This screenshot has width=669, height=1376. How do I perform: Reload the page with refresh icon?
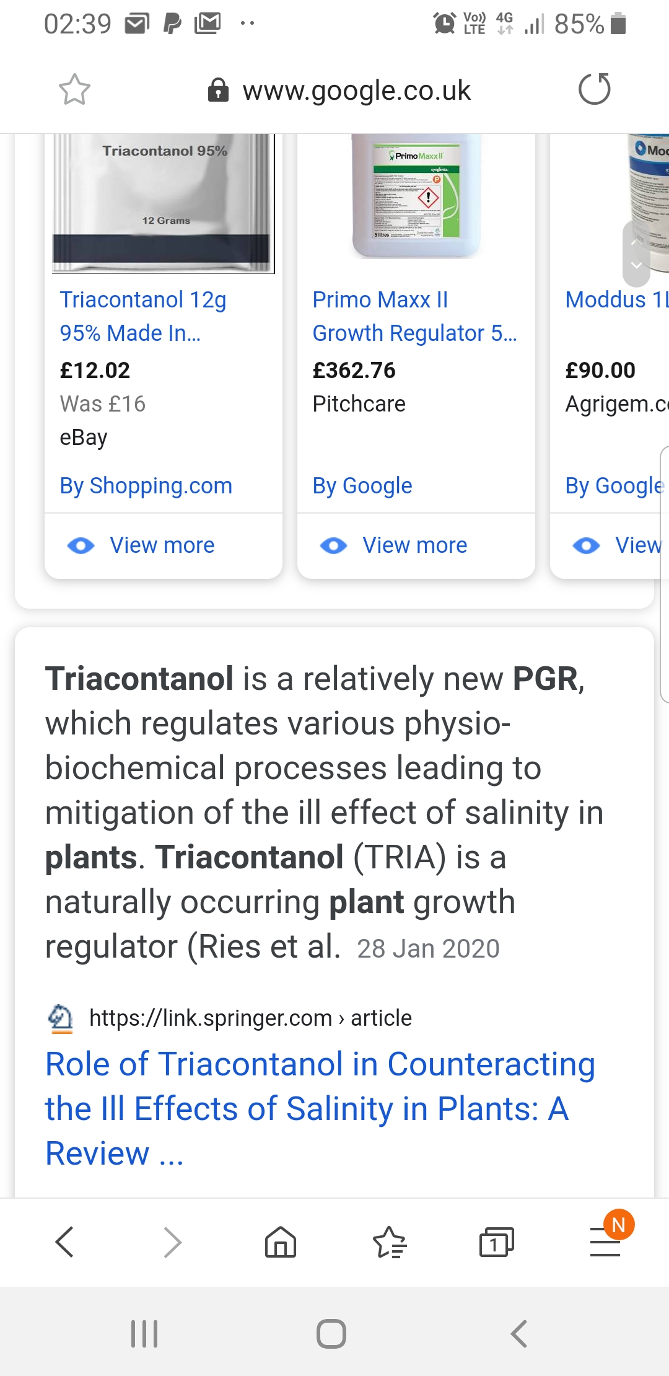(594, 89)
